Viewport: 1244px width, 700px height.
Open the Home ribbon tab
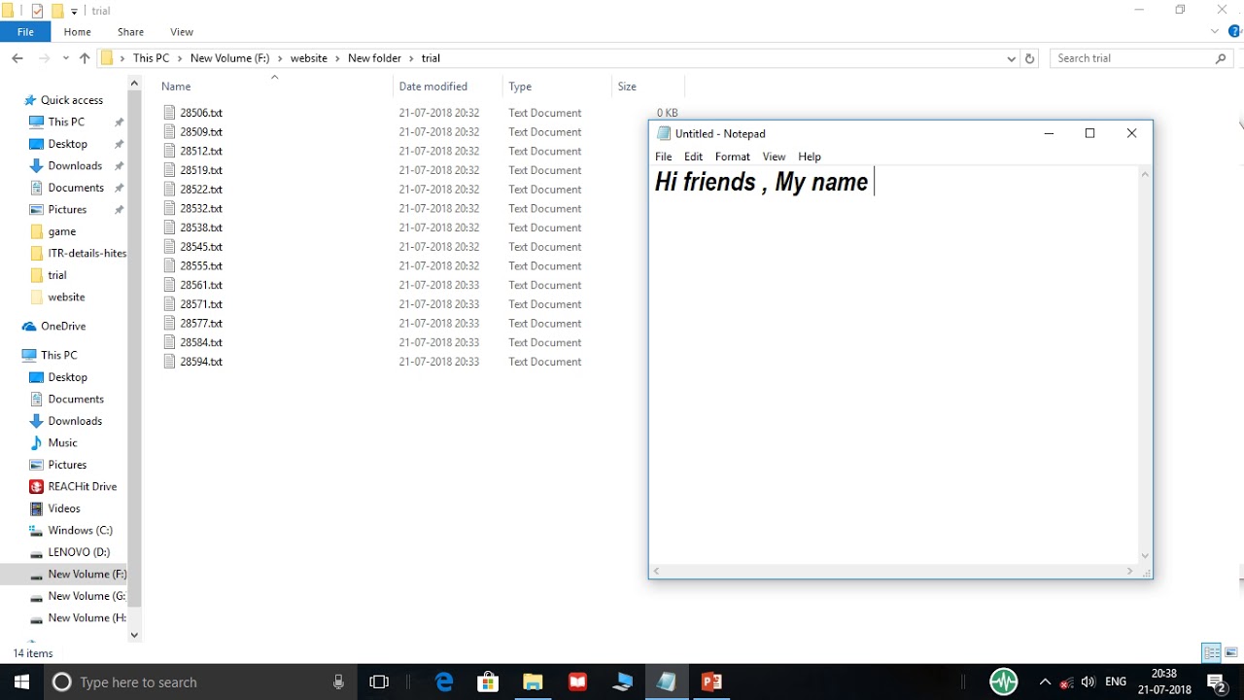78,32
